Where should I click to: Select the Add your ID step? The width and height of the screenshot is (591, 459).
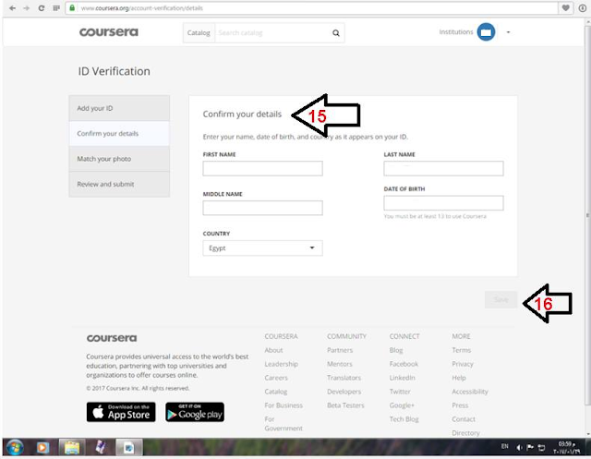[x=119, y=108]
